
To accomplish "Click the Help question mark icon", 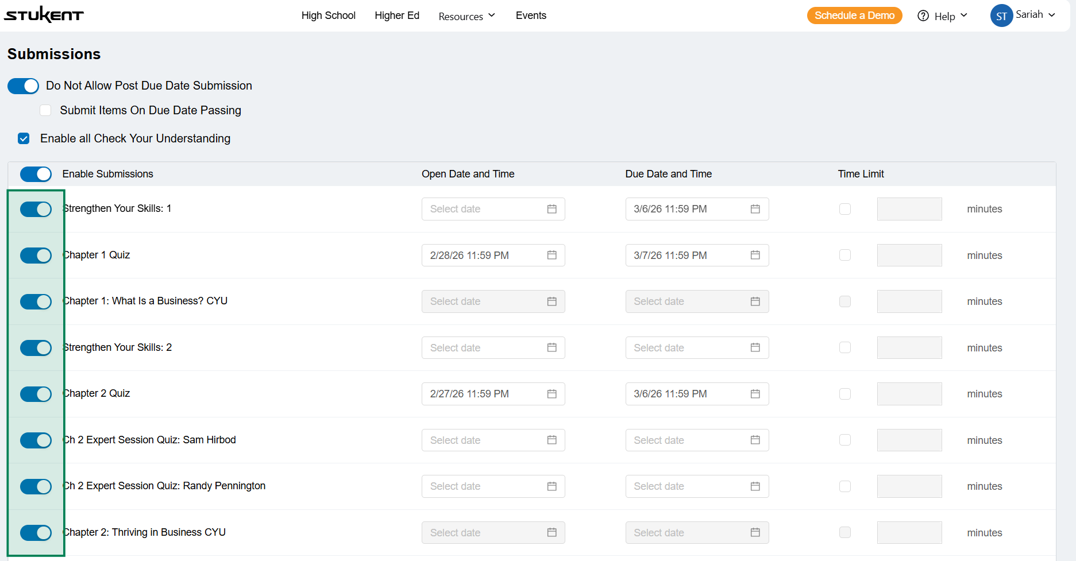I will (x=923, y=16).
